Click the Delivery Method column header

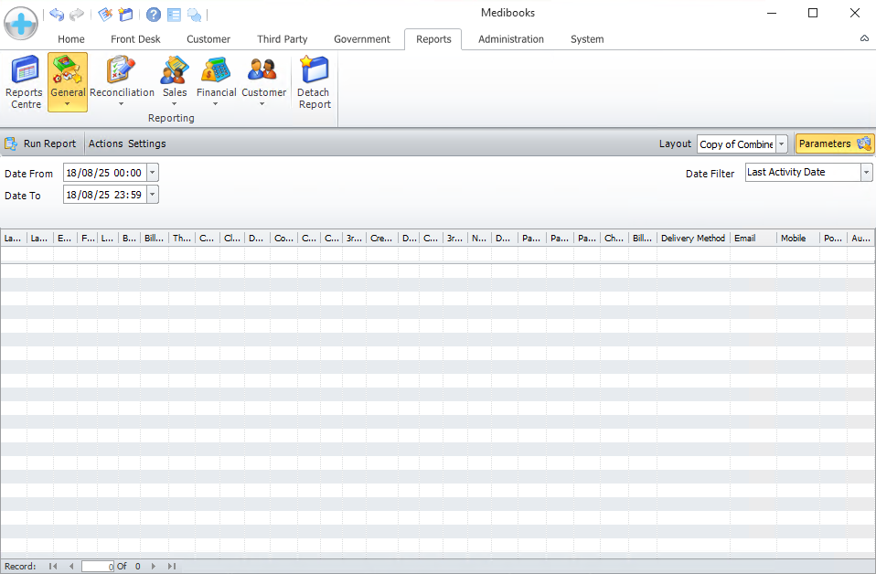692,239
